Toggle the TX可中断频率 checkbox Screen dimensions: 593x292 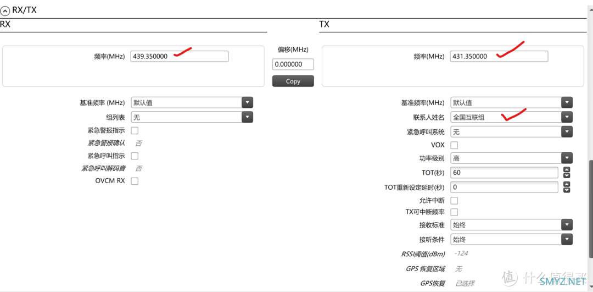(x=455, y=212)
